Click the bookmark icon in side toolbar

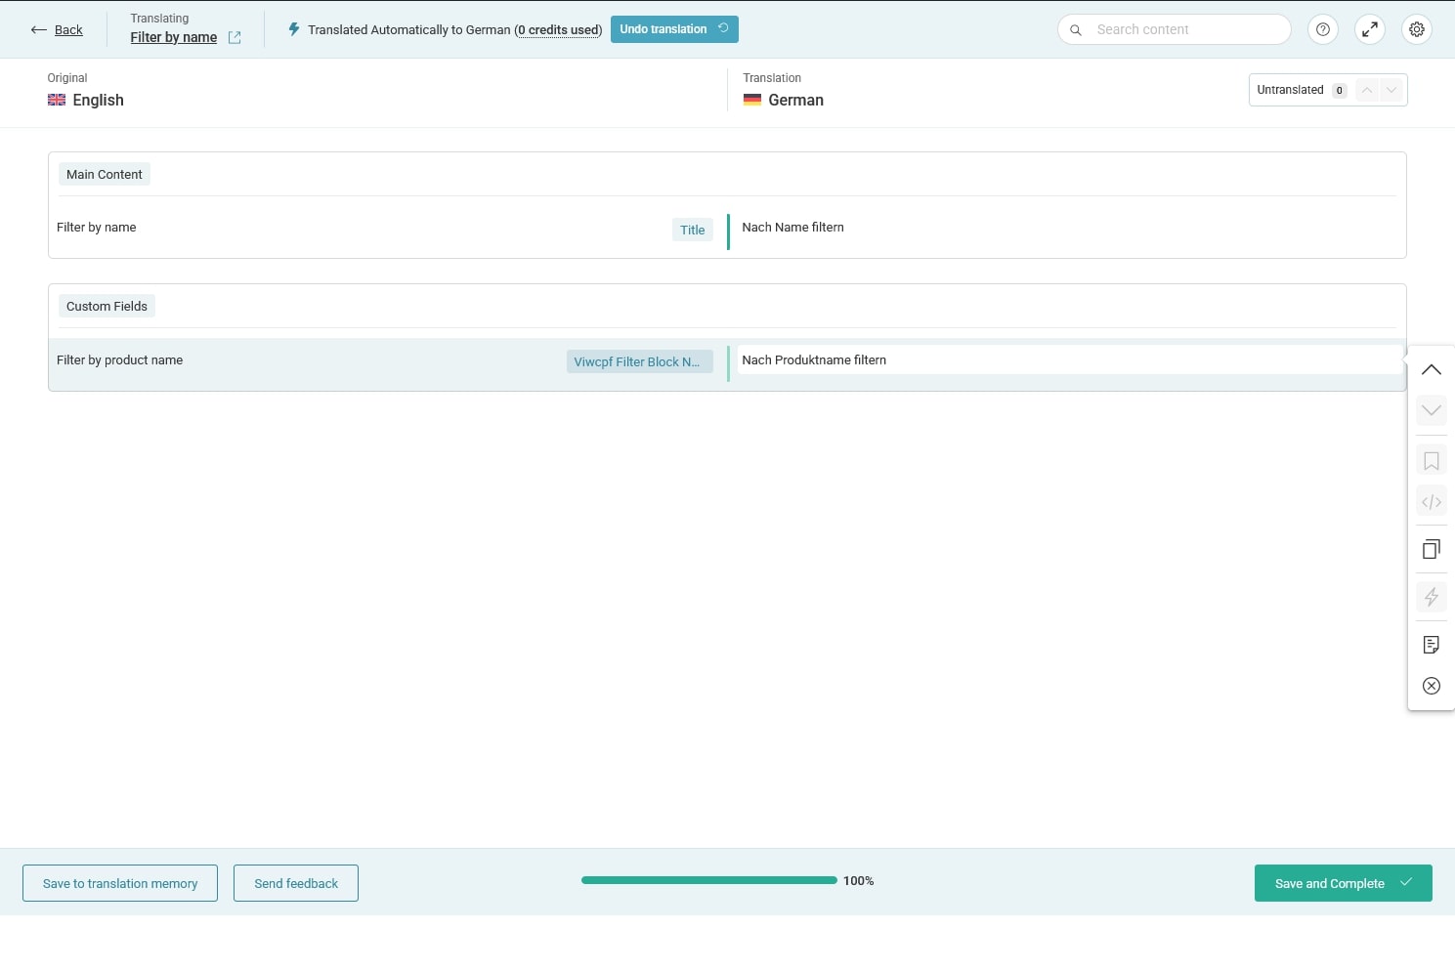coord(1432,461)
